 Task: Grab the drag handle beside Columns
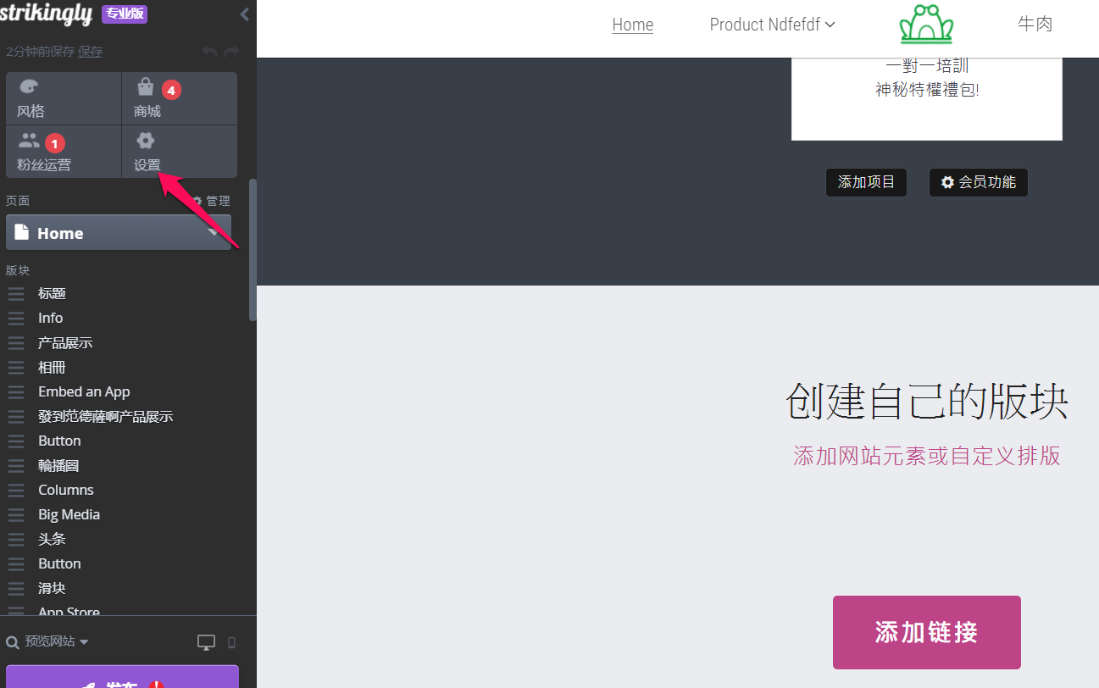(16, 491)
